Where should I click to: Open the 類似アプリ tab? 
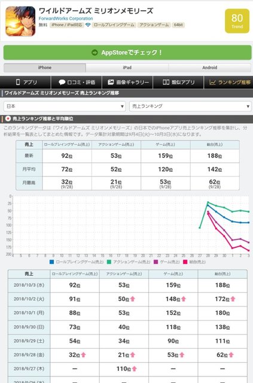(x=178, y=83)
